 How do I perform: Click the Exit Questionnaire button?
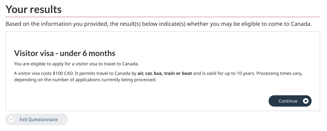coord(37,119)
